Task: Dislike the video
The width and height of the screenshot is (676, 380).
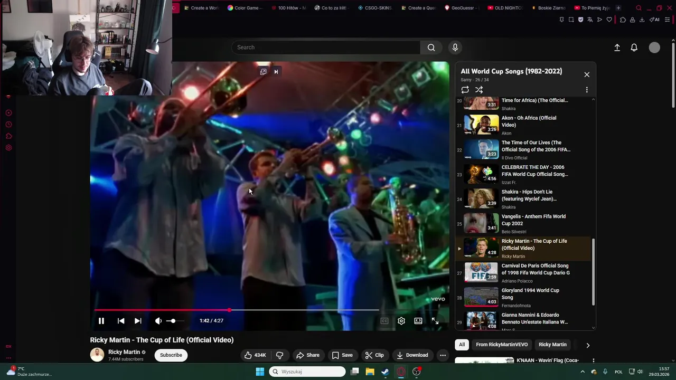Action: pyautogui.click(x=280, y=355)
